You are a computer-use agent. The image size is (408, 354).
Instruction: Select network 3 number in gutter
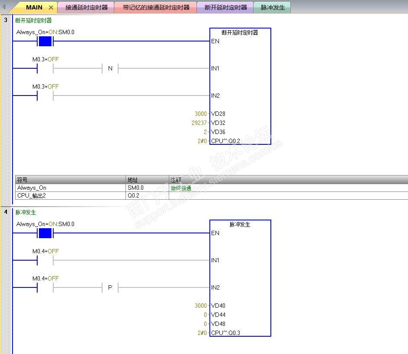click(6, 20)
